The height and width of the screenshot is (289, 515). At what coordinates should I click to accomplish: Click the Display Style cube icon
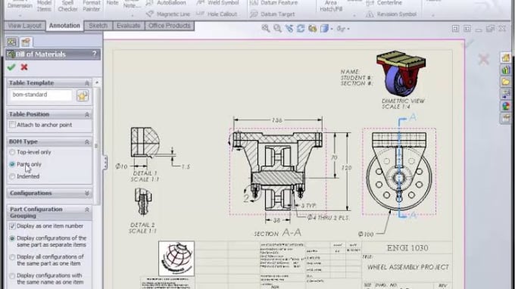[x=324, y=29]
